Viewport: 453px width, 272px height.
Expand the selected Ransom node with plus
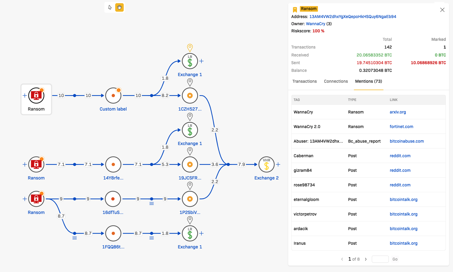pyautogui.click(x=25, y=95)
